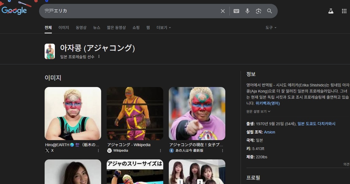Switch to the 동영상 tab
The width and height of the screenshot is (350, 184).
click(81, 28)
